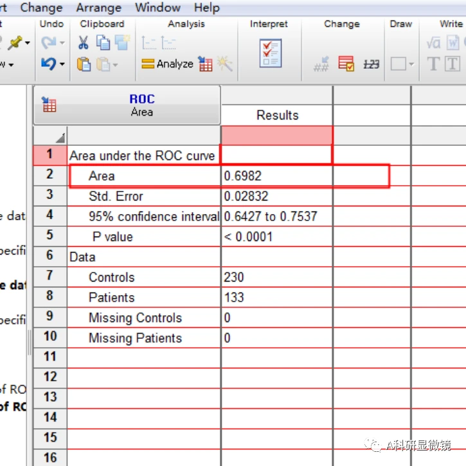The image size is (466, 466).
Task: Open the Interpret checklist icon
Action: [271, 53]
